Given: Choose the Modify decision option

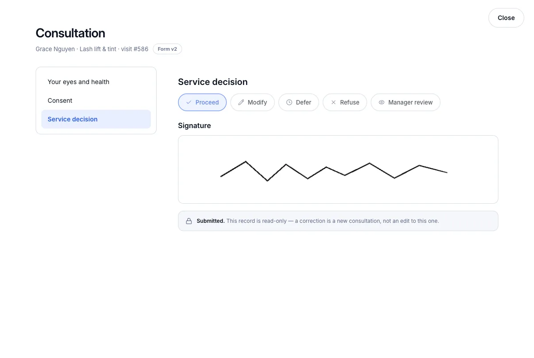Looking at the screenshot, I should 252,102.
